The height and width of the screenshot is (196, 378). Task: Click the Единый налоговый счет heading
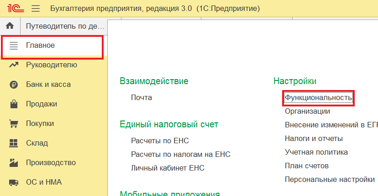click(x=169, y=125)
